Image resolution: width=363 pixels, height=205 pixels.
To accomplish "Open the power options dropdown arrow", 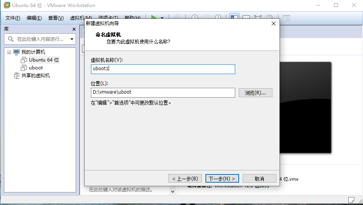I will (x=162, y=18).
